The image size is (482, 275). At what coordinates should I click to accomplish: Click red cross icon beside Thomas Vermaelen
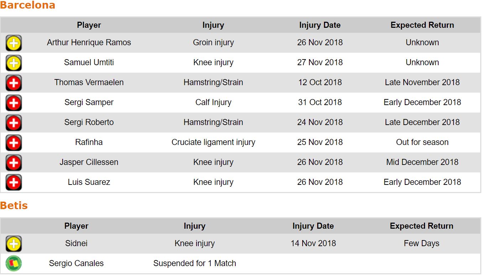coord(14,83)
